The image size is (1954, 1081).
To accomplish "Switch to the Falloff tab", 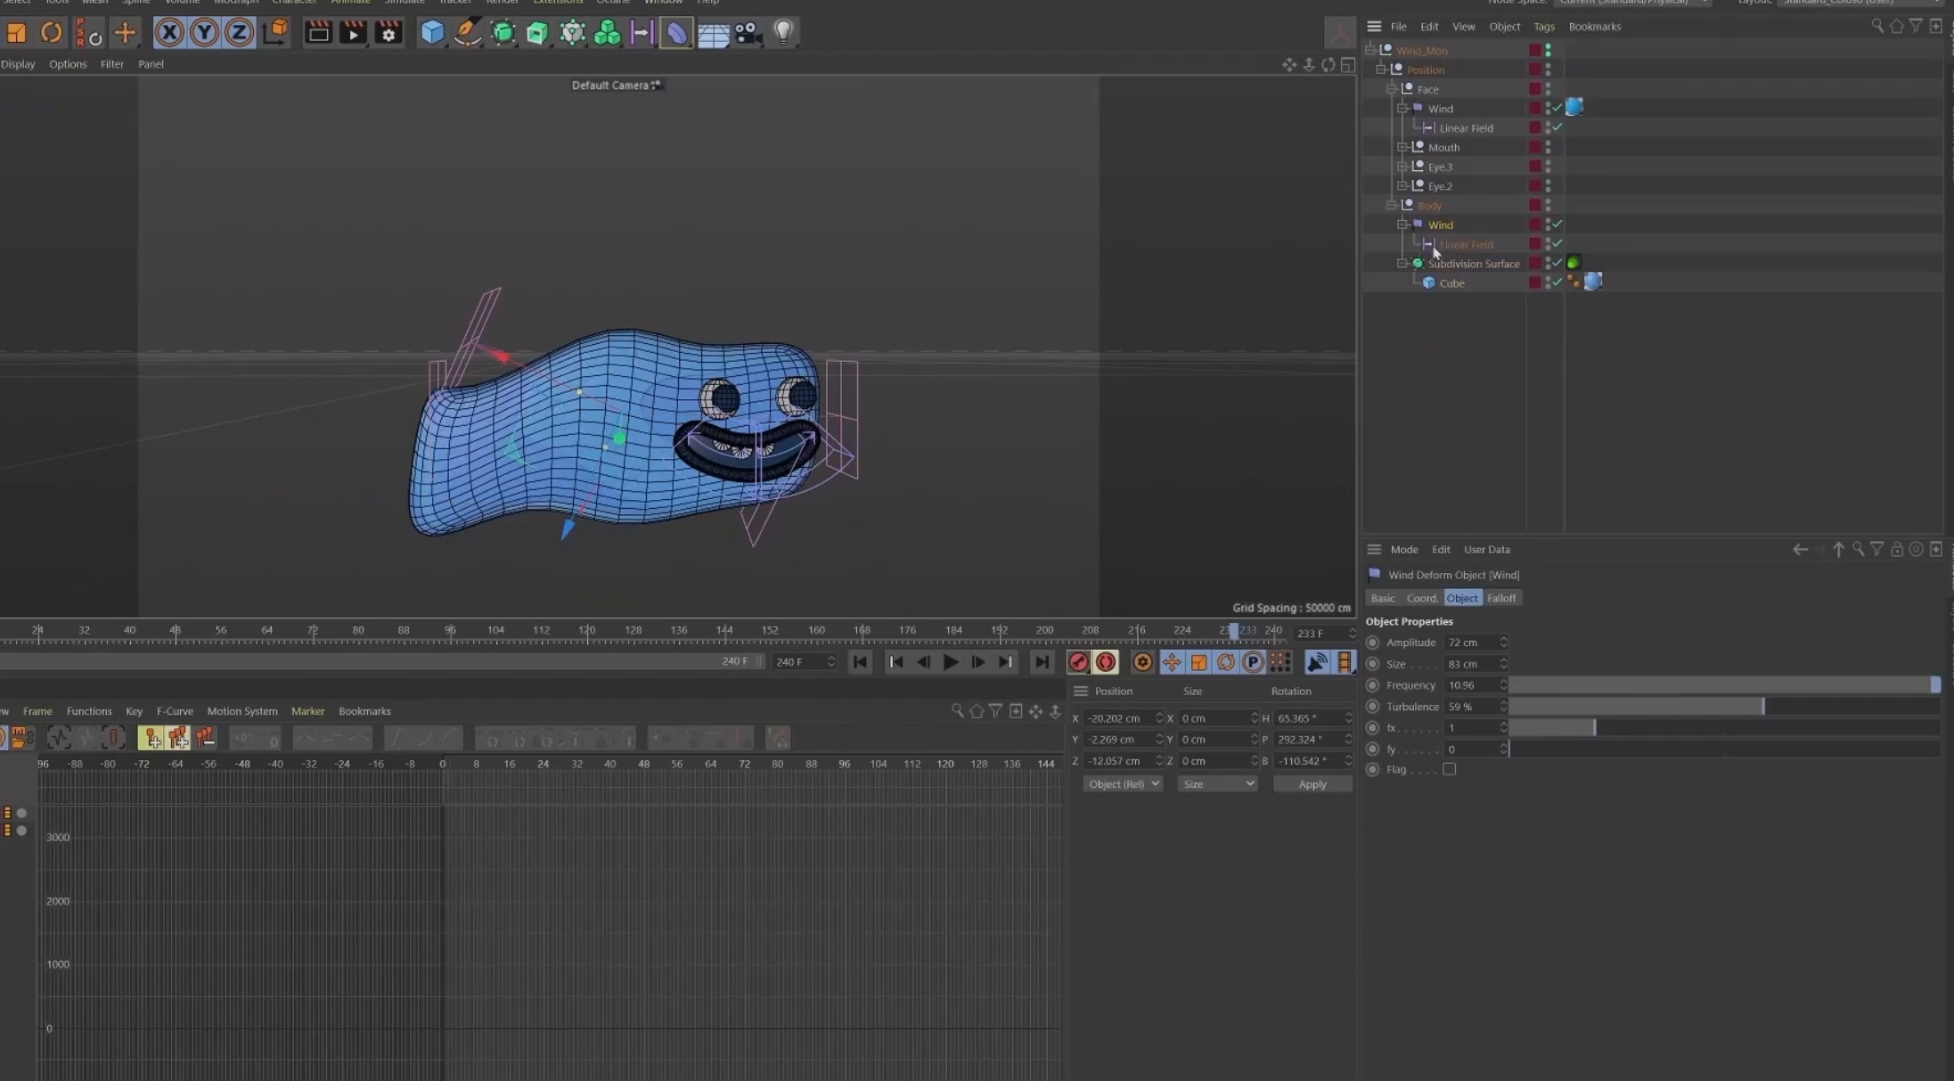I will coord(1500,598).
